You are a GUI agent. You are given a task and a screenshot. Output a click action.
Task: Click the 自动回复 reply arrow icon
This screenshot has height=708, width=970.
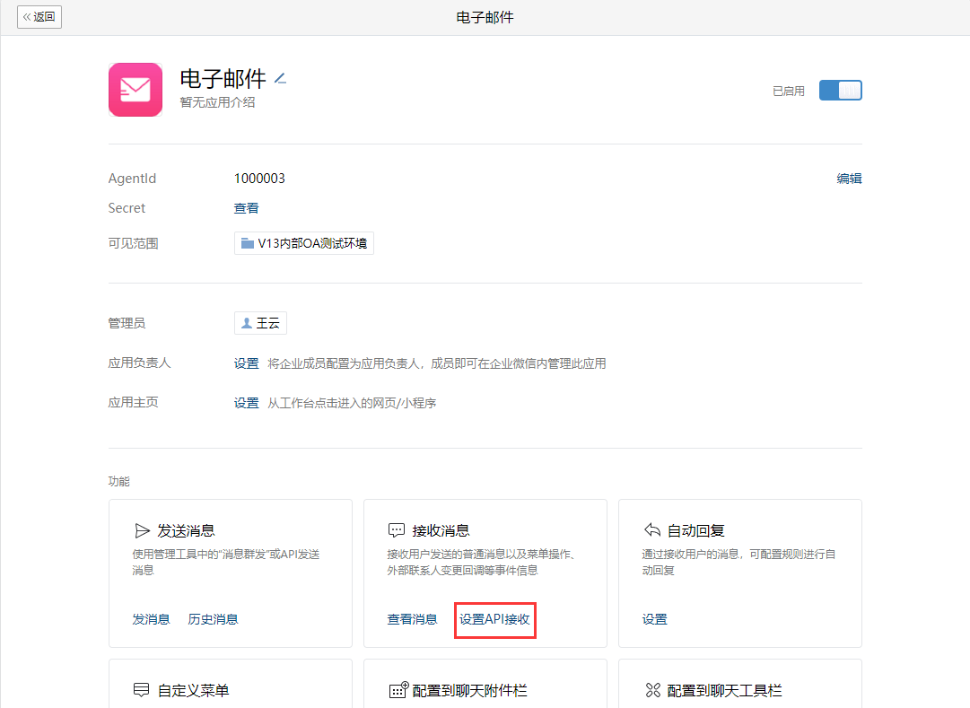tap(652, 530)
